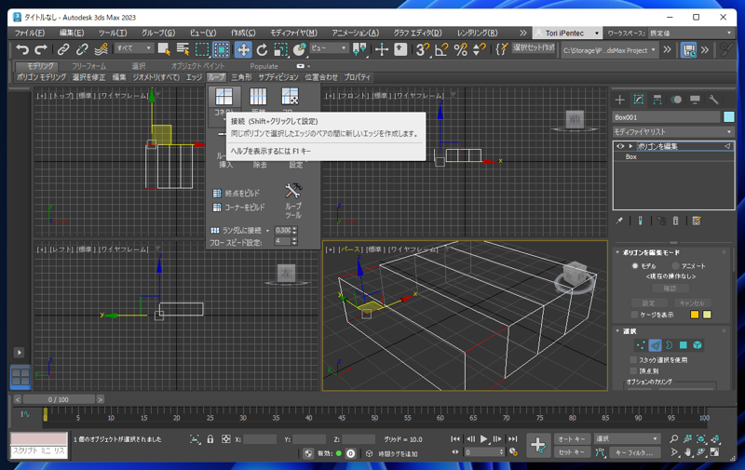This screenshot has height=470, width=745.
Task: Toggle セットキー set key mode
Action: [x=572, y=452]
